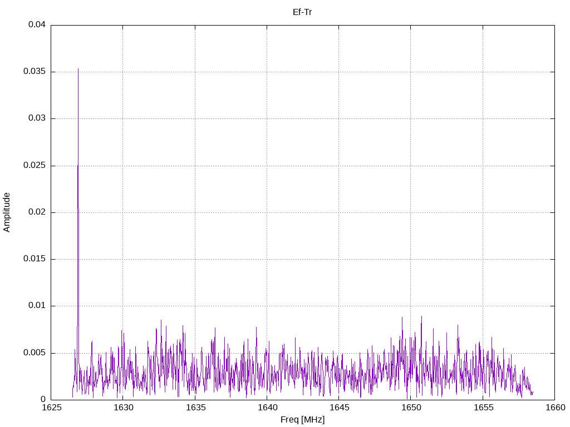Click the 1645 x-axis tick label

(338, 408)
